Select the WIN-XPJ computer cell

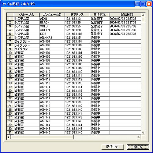tap(52, 38)
